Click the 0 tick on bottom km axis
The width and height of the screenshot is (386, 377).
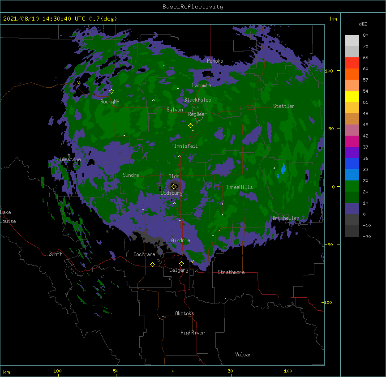point(173,371)
